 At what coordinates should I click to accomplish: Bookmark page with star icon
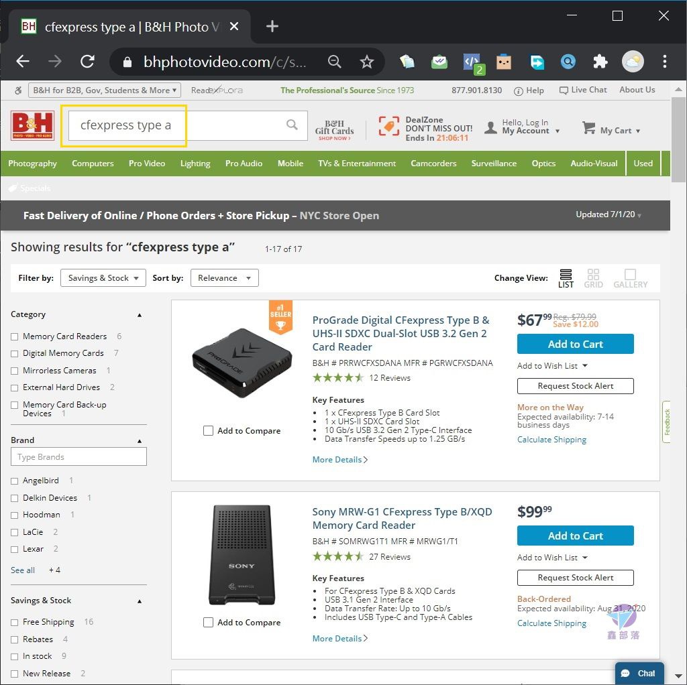point(367,62)
